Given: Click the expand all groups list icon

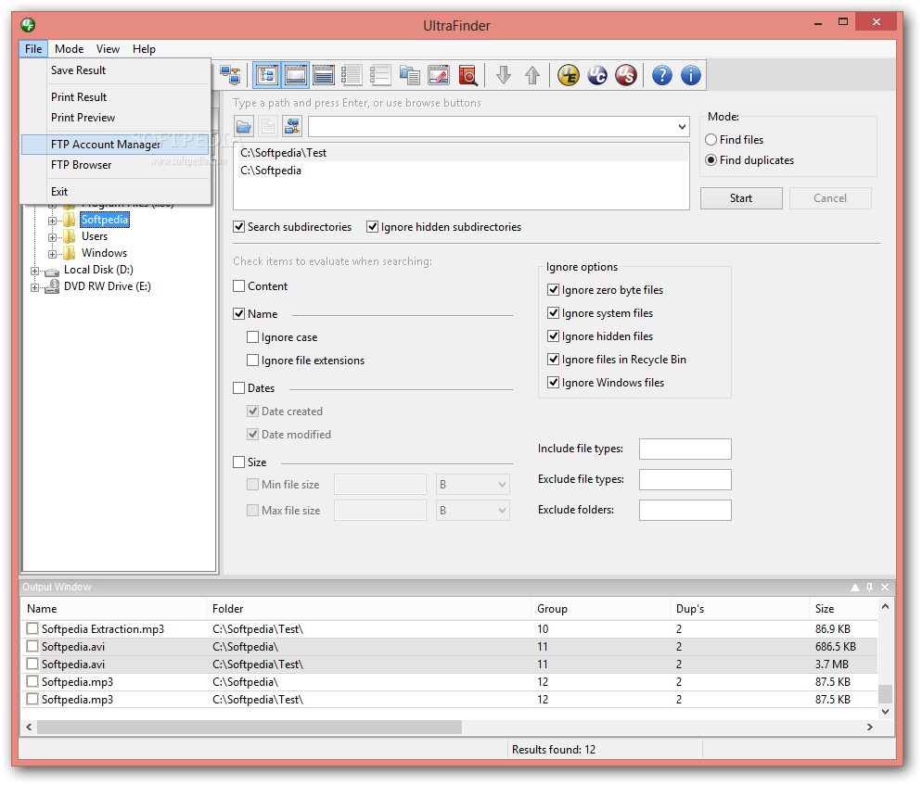Looking at the screenshot, I should click(x=352, y=75).
